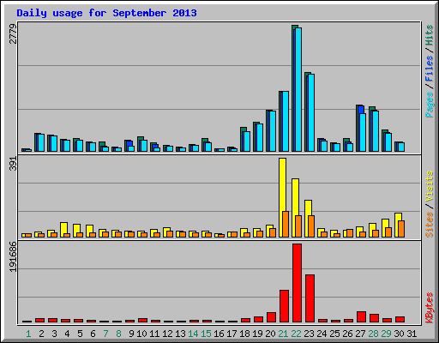The height and width of the screenshot is (343, 439).
Task: Click the 2779 axis maximum label
Action: click(13, 33)
